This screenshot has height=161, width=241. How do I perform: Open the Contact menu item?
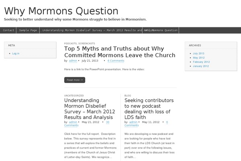click(x=9, y=31)
